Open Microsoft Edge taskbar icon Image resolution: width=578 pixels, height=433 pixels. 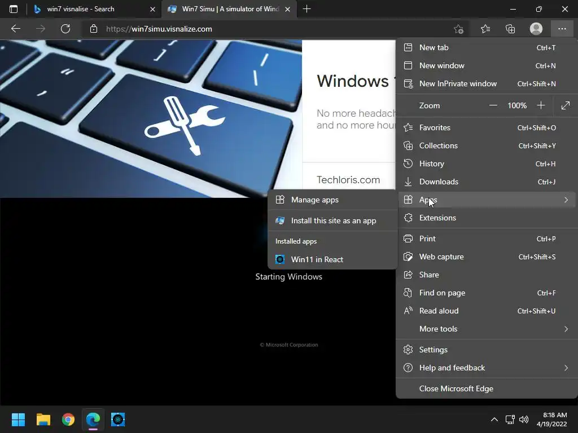tap(93, 419)
